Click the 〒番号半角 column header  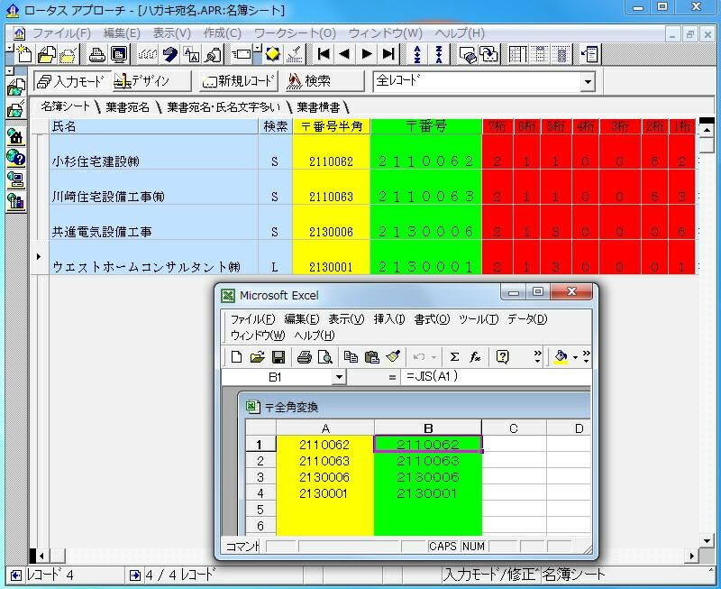click(x=332, y=126)
